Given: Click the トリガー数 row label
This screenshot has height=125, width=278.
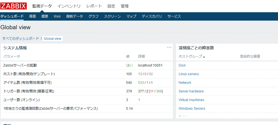Looking at the screenshot, I should [x=29, y=91].
